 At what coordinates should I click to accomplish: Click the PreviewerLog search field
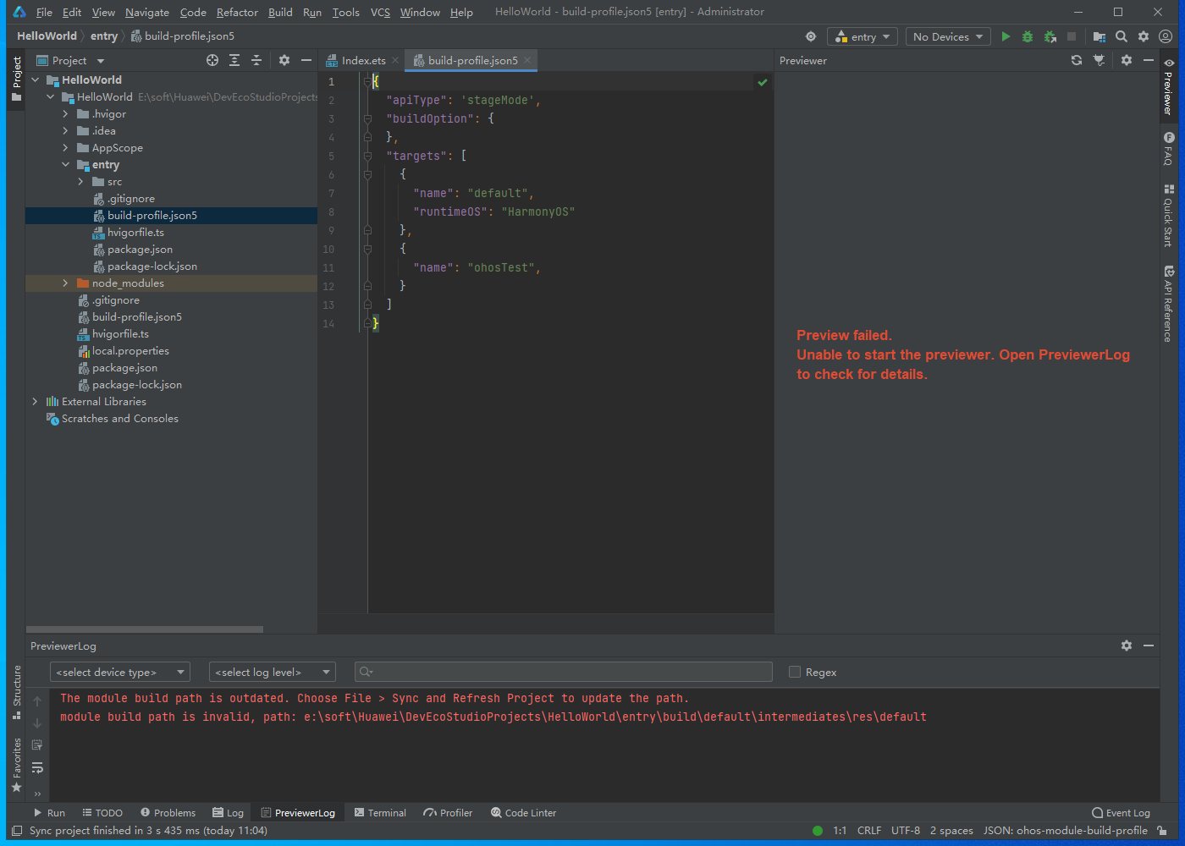[564, 672]
